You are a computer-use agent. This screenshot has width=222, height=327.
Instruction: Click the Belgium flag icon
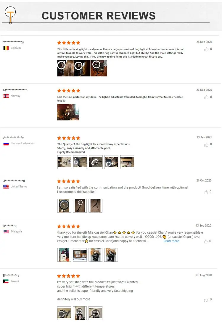pos(6,48)
